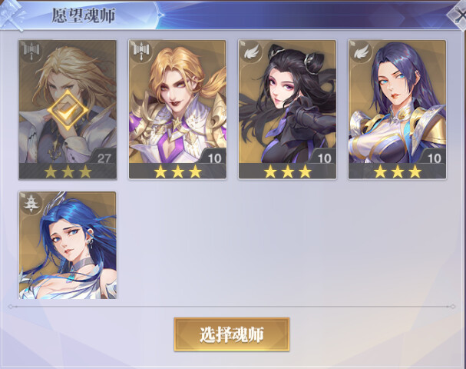This screenshot has height=369, width=466.
Task: Select the blonde armored hero card
Action: [x=177, y=109]
